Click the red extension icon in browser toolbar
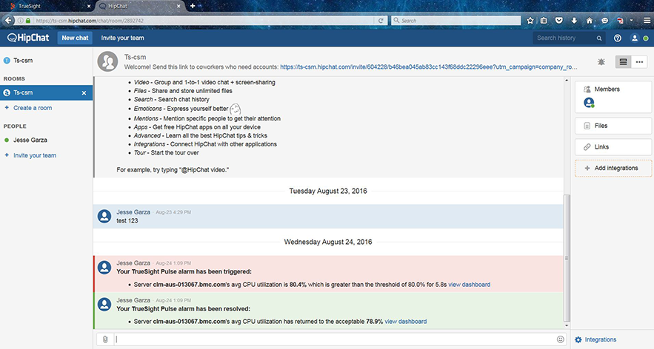The height and width of the screenshot is (349, 654). coord(620,21)
